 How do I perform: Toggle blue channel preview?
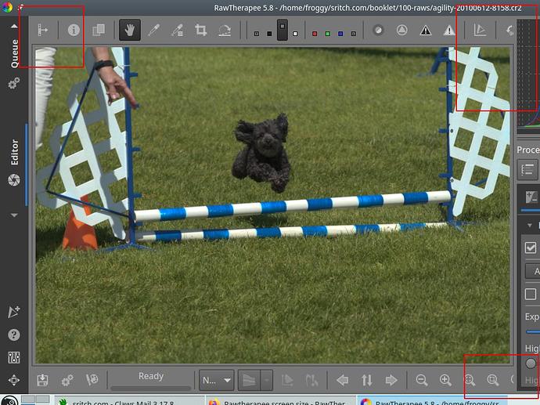[340, 34]
